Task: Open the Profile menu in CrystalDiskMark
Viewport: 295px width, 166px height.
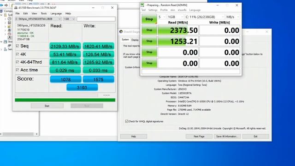Action: coord(164,10)
